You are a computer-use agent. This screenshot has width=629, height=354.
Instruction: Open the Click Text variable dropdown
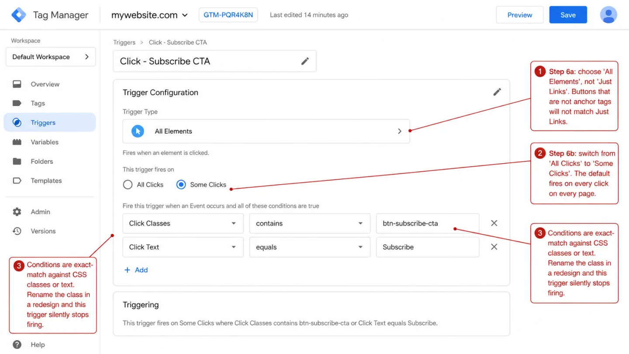point(183,247)
